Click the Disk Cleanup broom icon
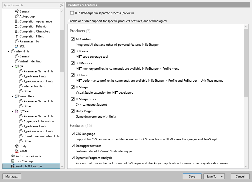Image resolution: width=252 pixels, height=182 pixels. (12, 161)
